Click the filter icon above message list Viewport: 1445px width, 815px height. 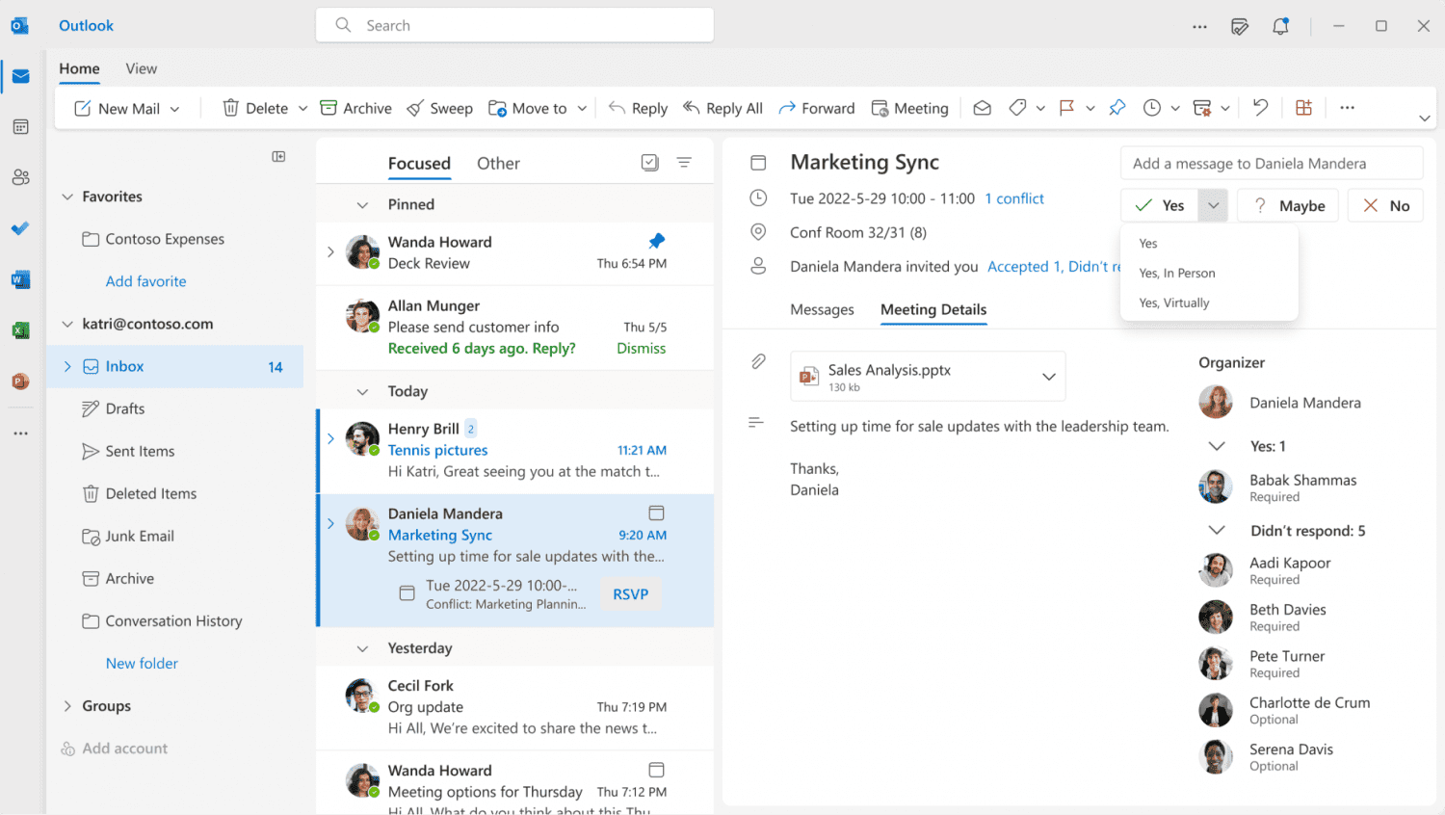click(684, 163)
